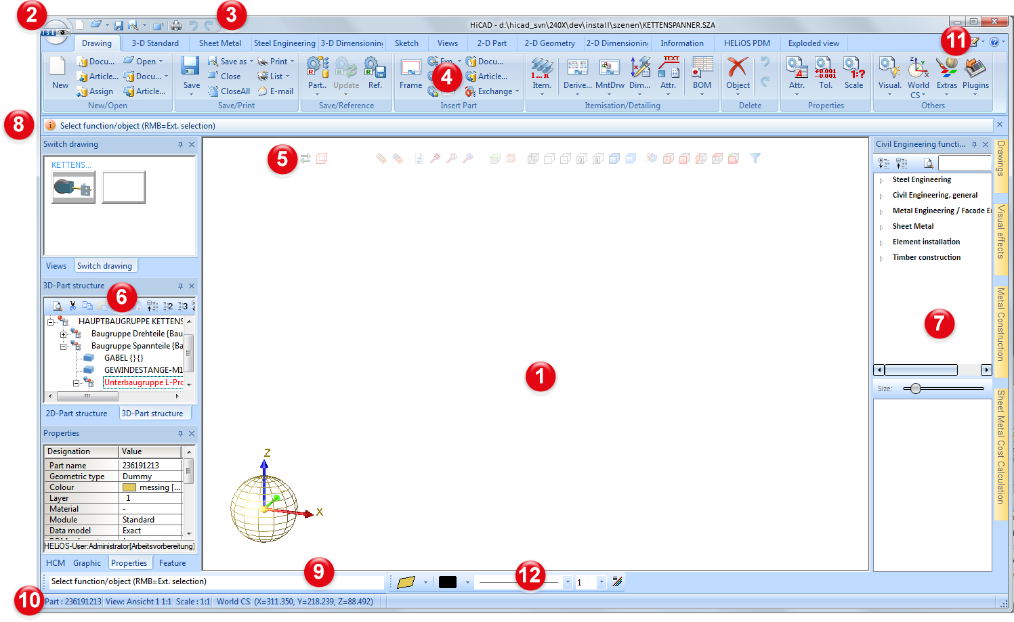This screenshot has width=1014, height=622.
Task: Click the funnel filter icon above the drawing area
Action: pos(755,158)
